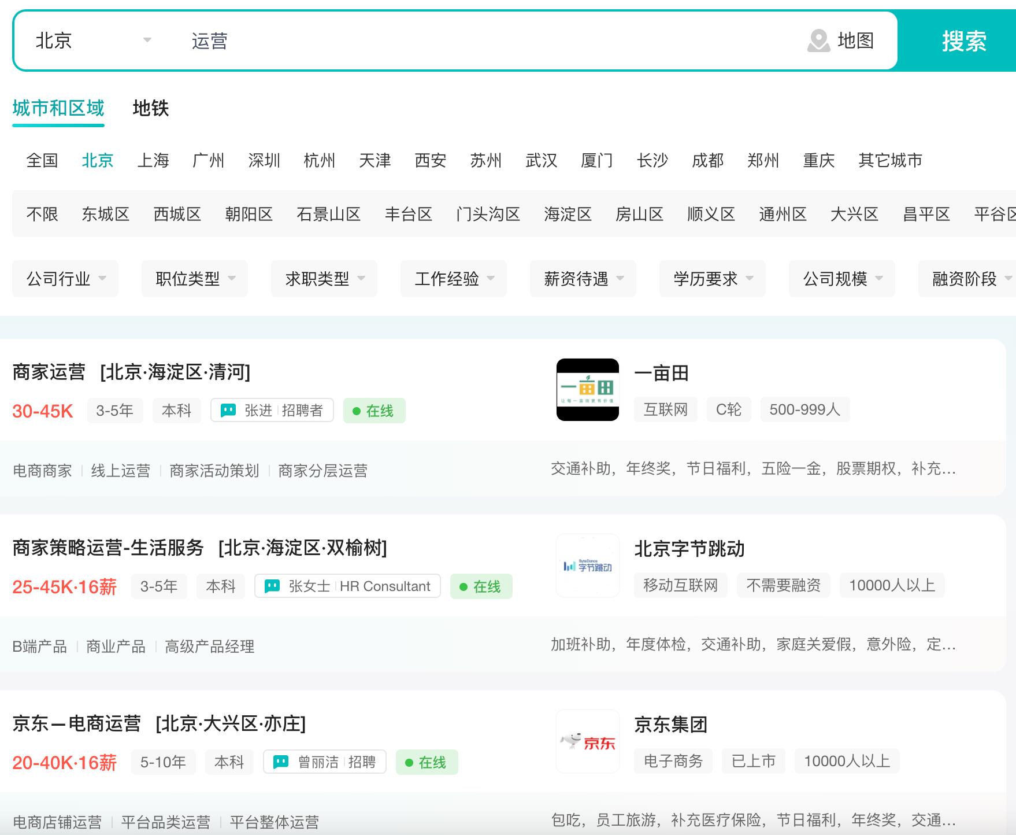This screenshot has height=835, width=1016.
Task: Select 郑州 city option
Action: pos(763,160)
